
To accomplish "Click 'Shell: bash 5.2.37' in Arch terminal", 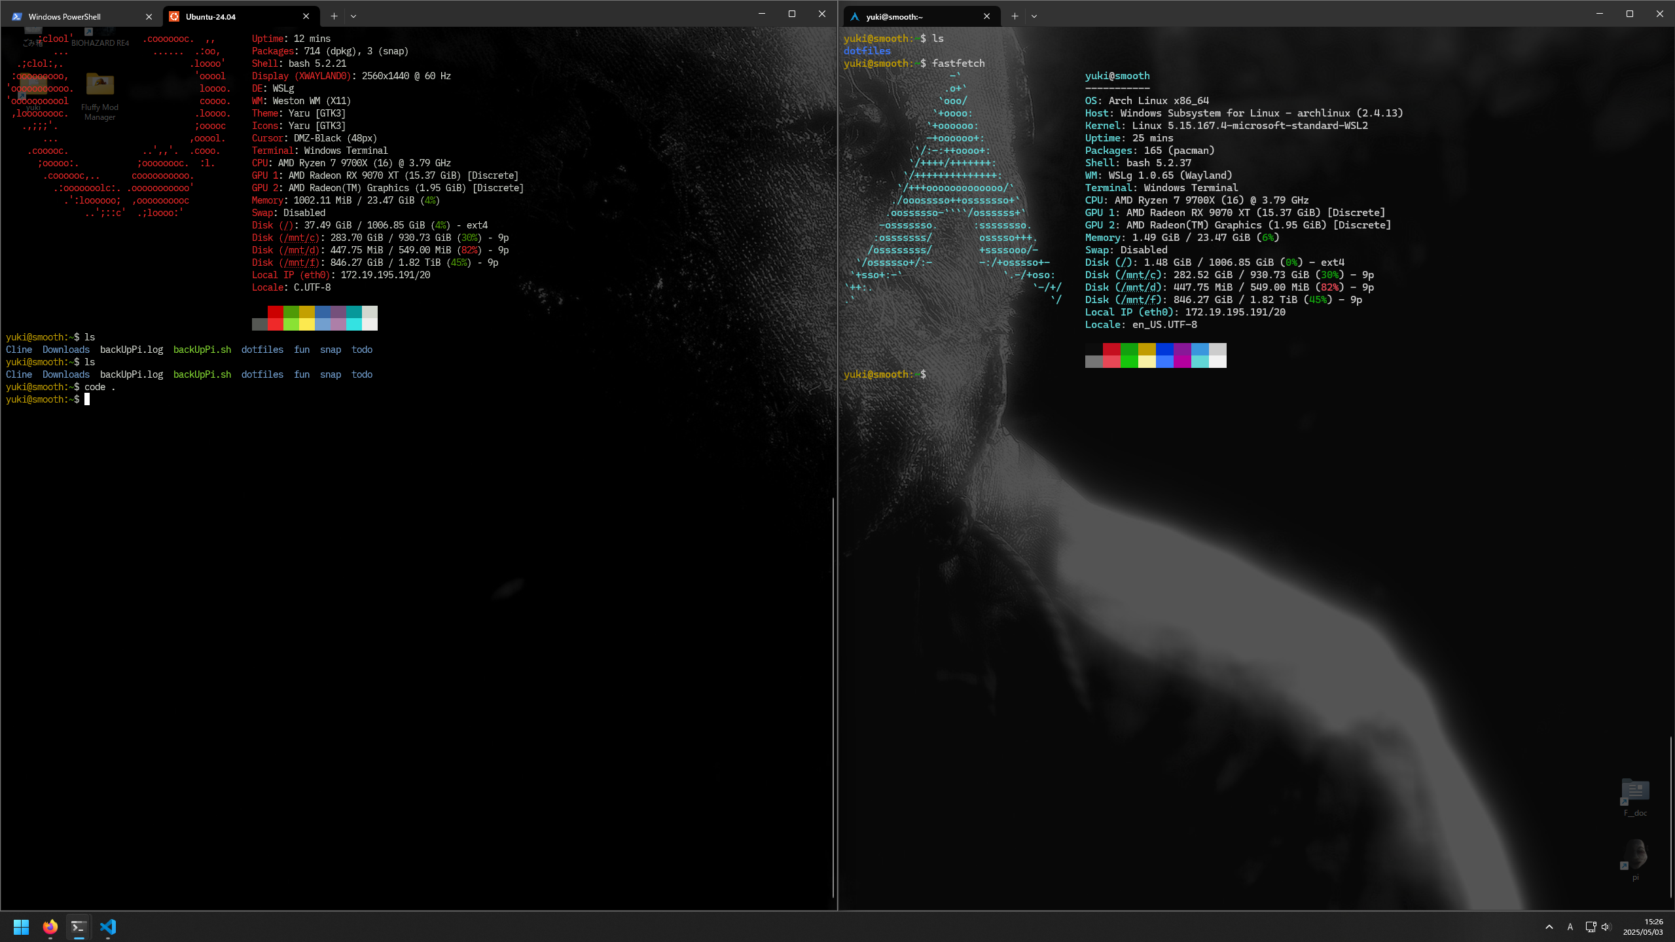I will tap(1138, 163).
